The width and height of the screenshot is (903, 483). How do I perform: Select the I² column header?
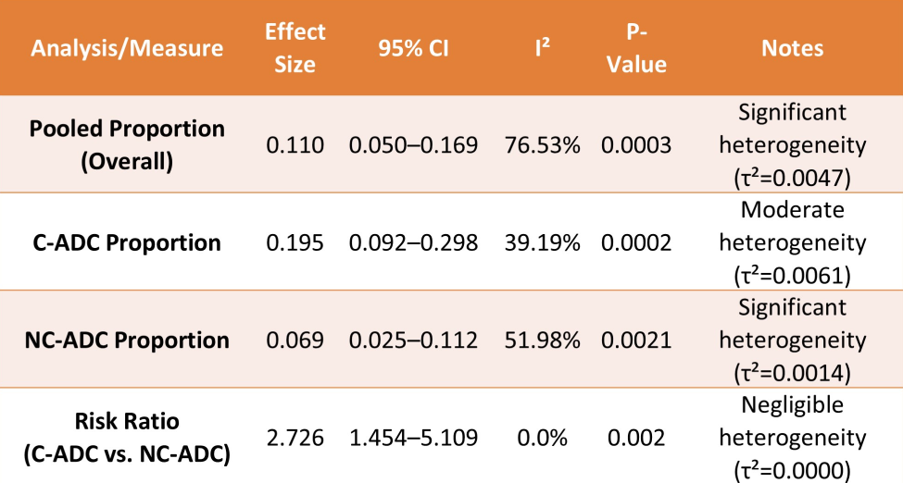[542, 48]
